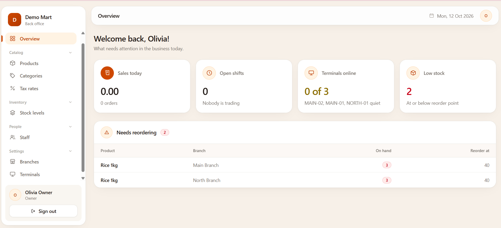Viewport: 501px width, 228px height.
Task: Click the Branches store icon
Action: 12,162
